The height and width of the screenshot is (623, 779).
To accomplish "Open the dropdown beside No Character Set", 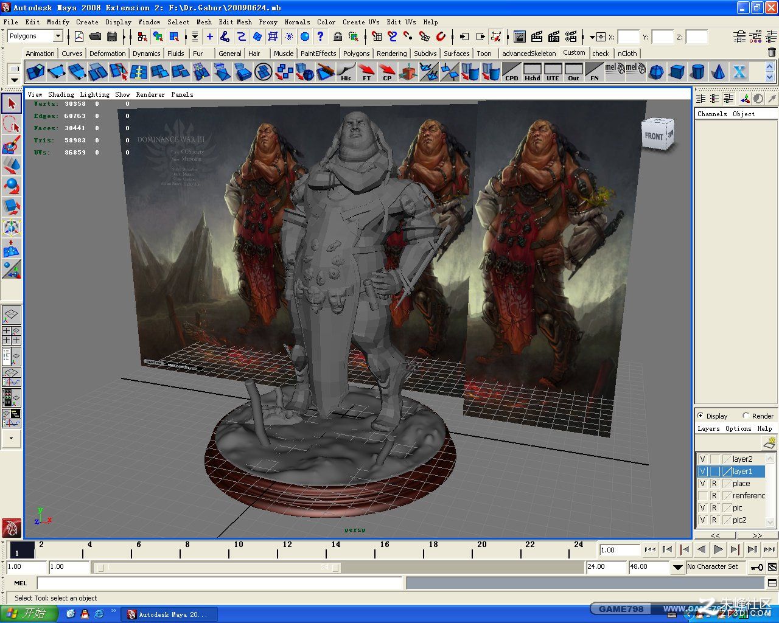I will [678, 567].
